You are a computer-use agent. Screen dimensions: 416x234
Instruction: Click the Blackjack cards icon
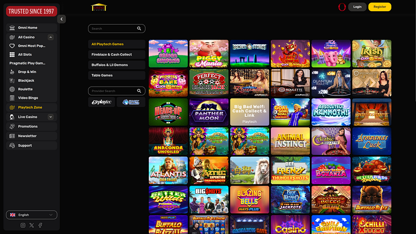pos(12,80)
